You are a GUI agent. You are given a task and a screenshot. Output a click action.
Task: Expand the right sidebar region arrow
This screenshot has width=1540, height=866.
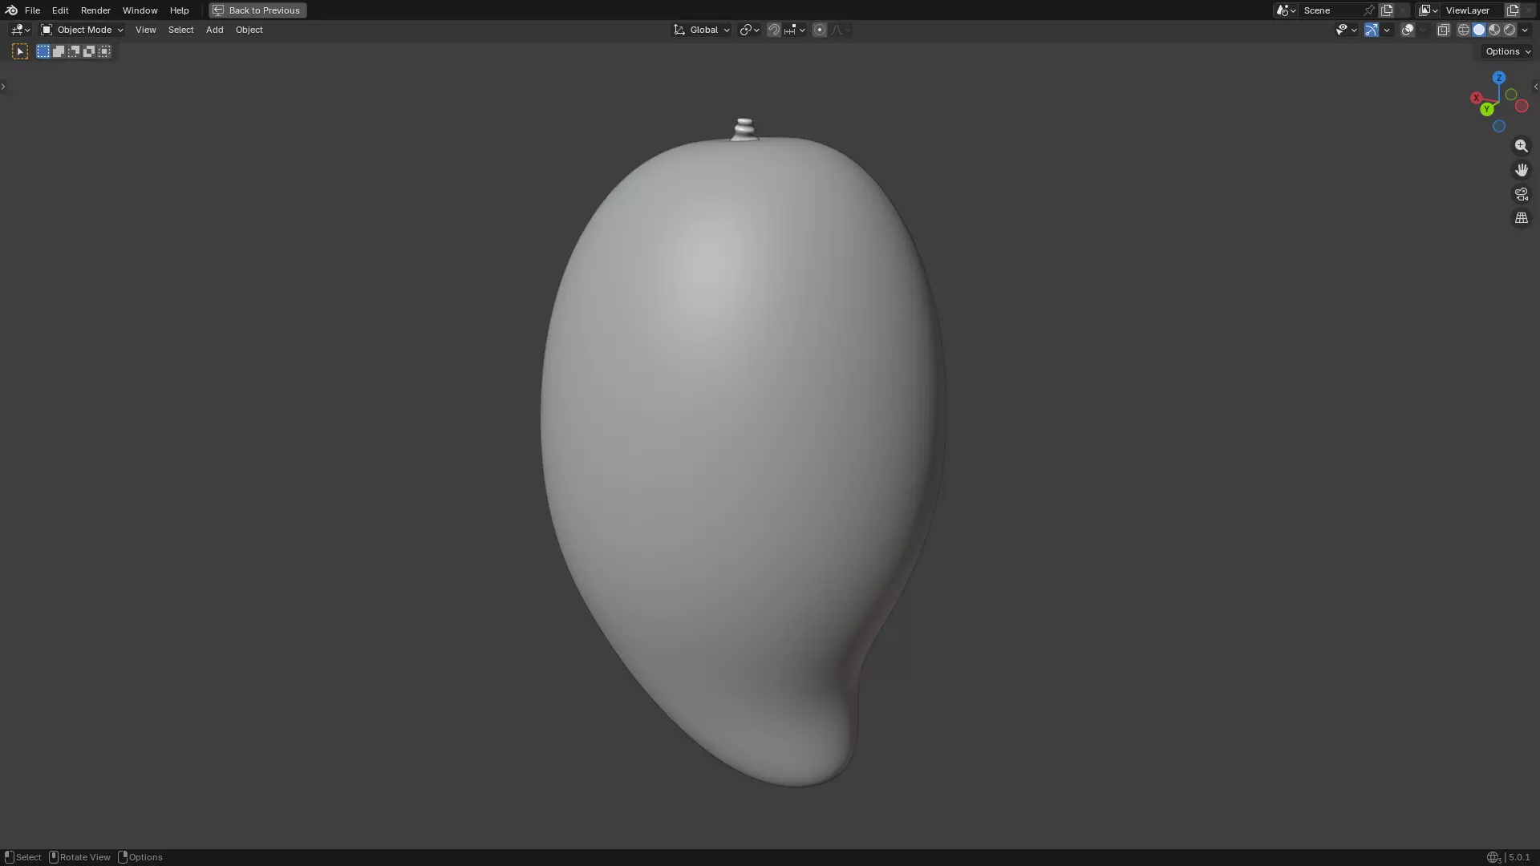tap(1536, 87)
